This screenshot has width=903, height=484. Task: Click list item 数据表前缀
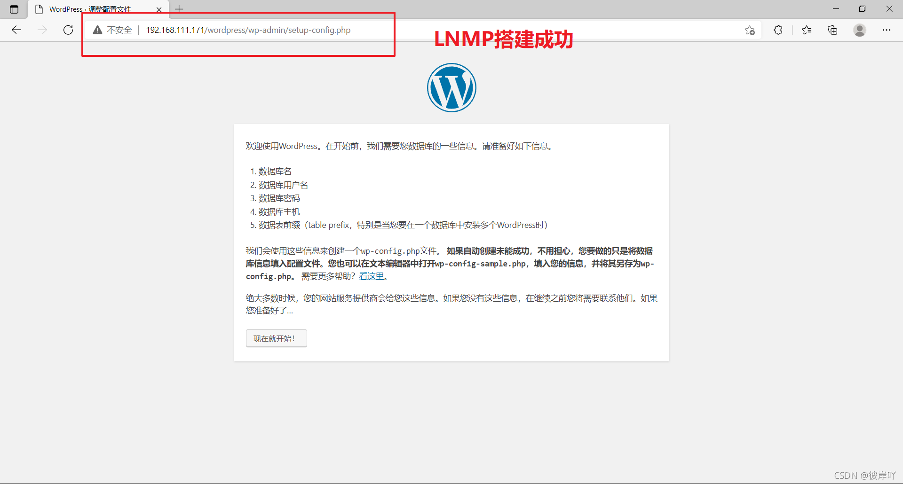tap(403, 225)
